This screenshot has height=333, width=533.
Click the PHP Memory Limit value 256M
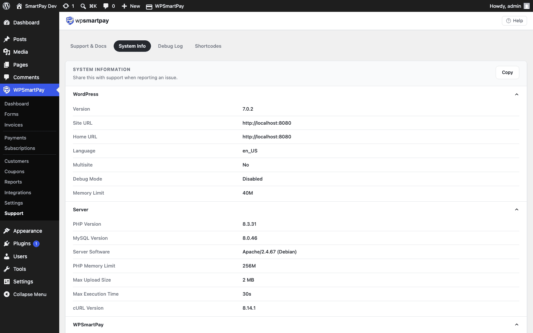(x=249, y=266)
